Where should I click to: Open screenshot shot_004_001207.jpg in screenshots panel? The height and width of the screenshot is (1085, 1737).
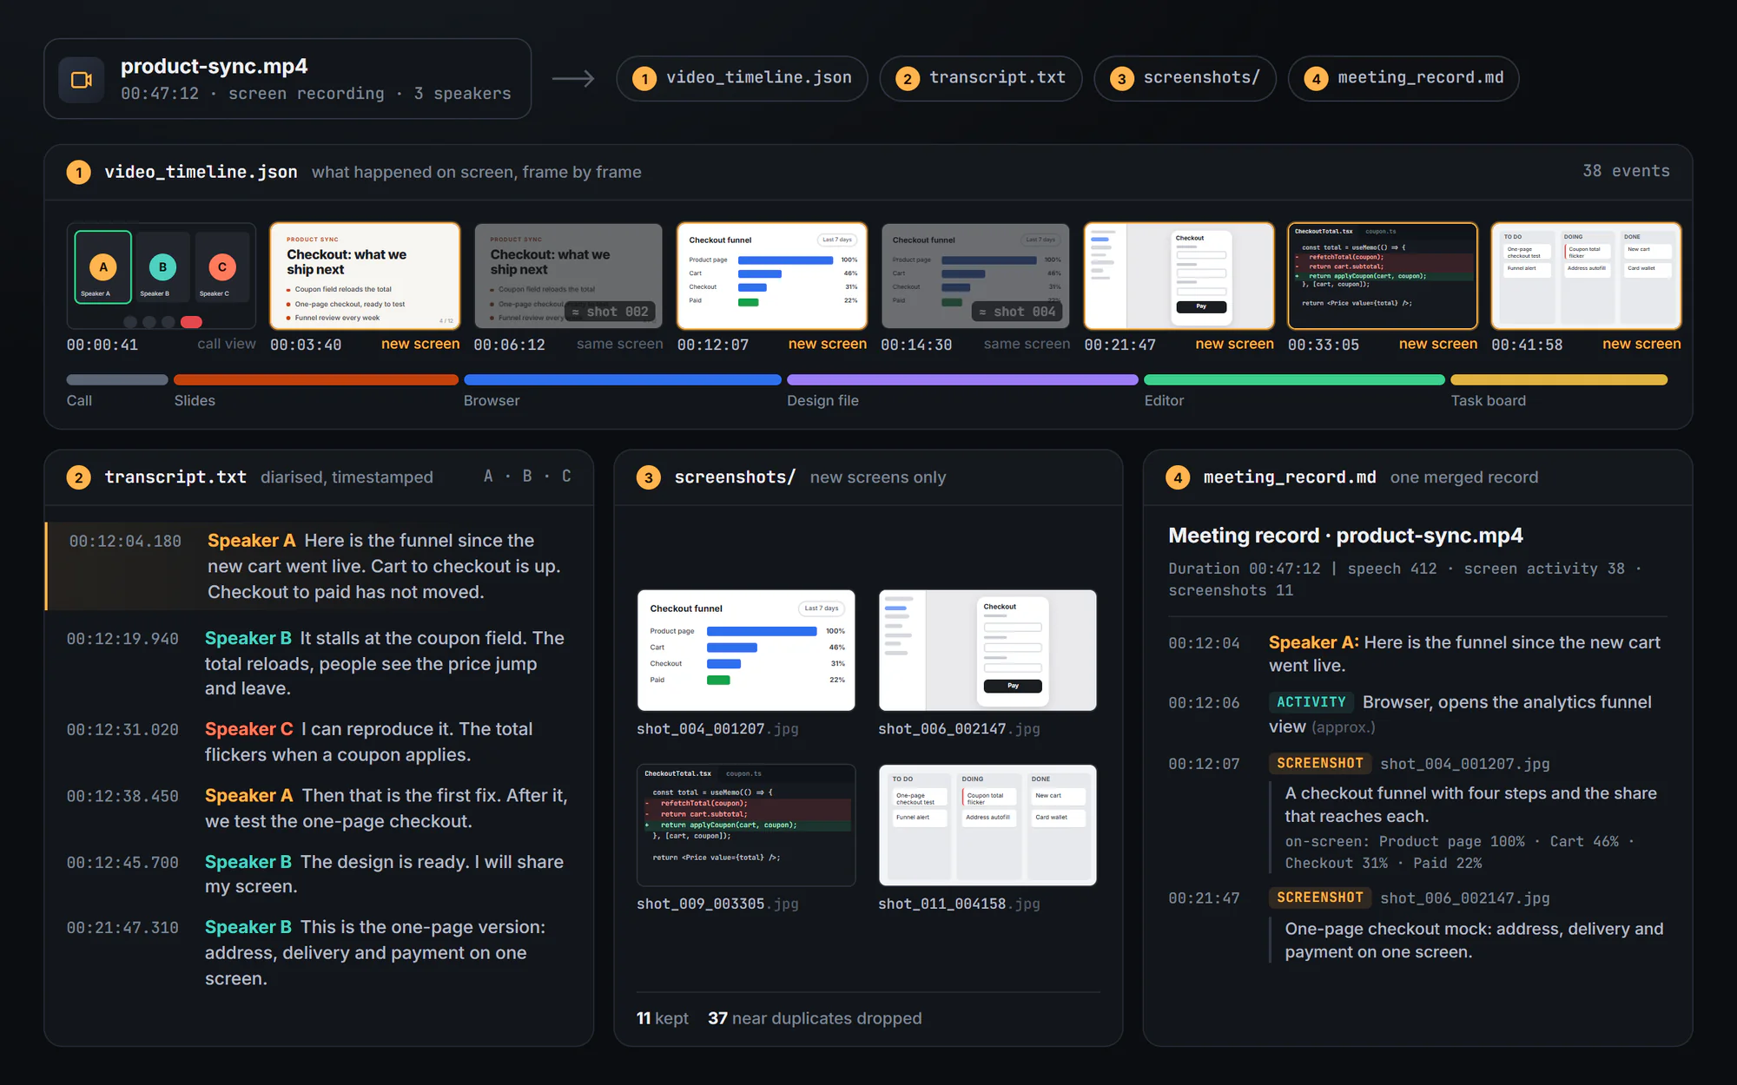pyautogui.click(x=746, y=650)
